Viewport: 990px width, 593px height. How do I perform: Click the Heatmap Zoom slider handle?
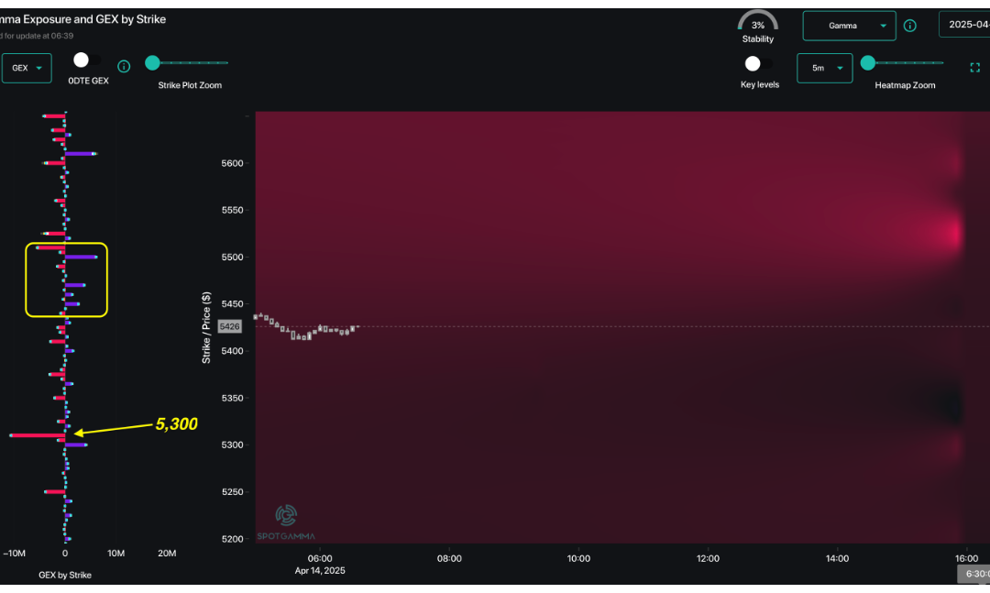[868, 63]
